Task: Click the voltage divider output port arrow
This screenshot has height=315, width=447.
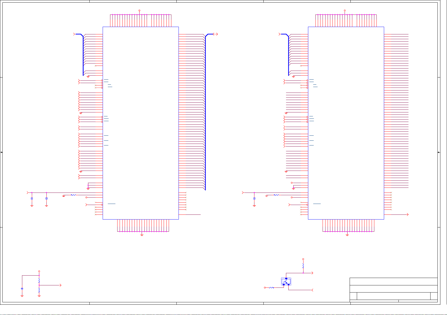Action: (60, 285)
